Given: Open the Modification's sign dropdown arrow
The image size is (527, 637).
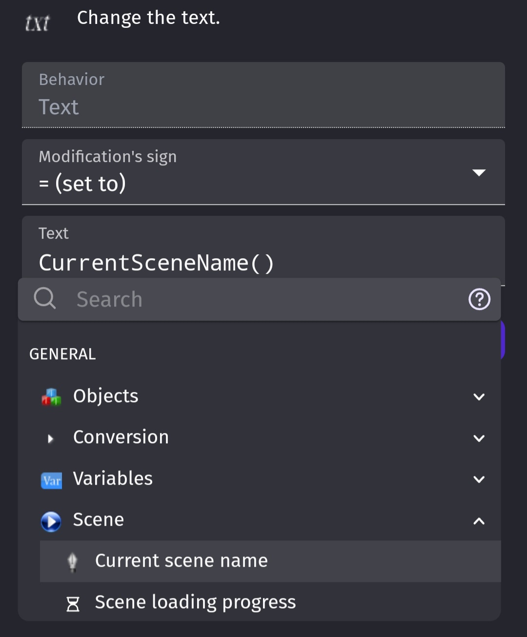Looking at the screenshot, I should pos(479,172).
